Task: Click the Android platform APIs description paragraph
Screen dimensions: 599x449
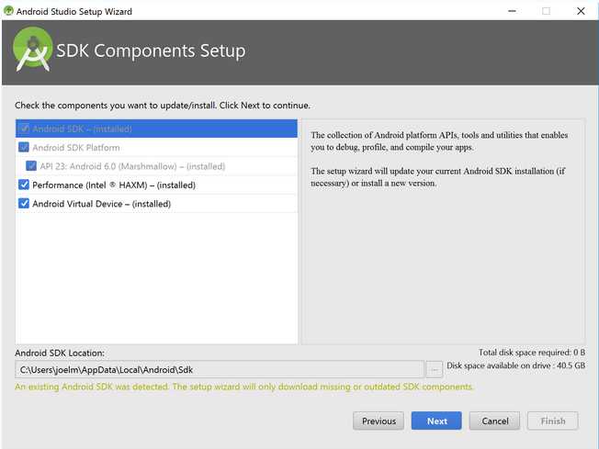Action: pos(439,140)
